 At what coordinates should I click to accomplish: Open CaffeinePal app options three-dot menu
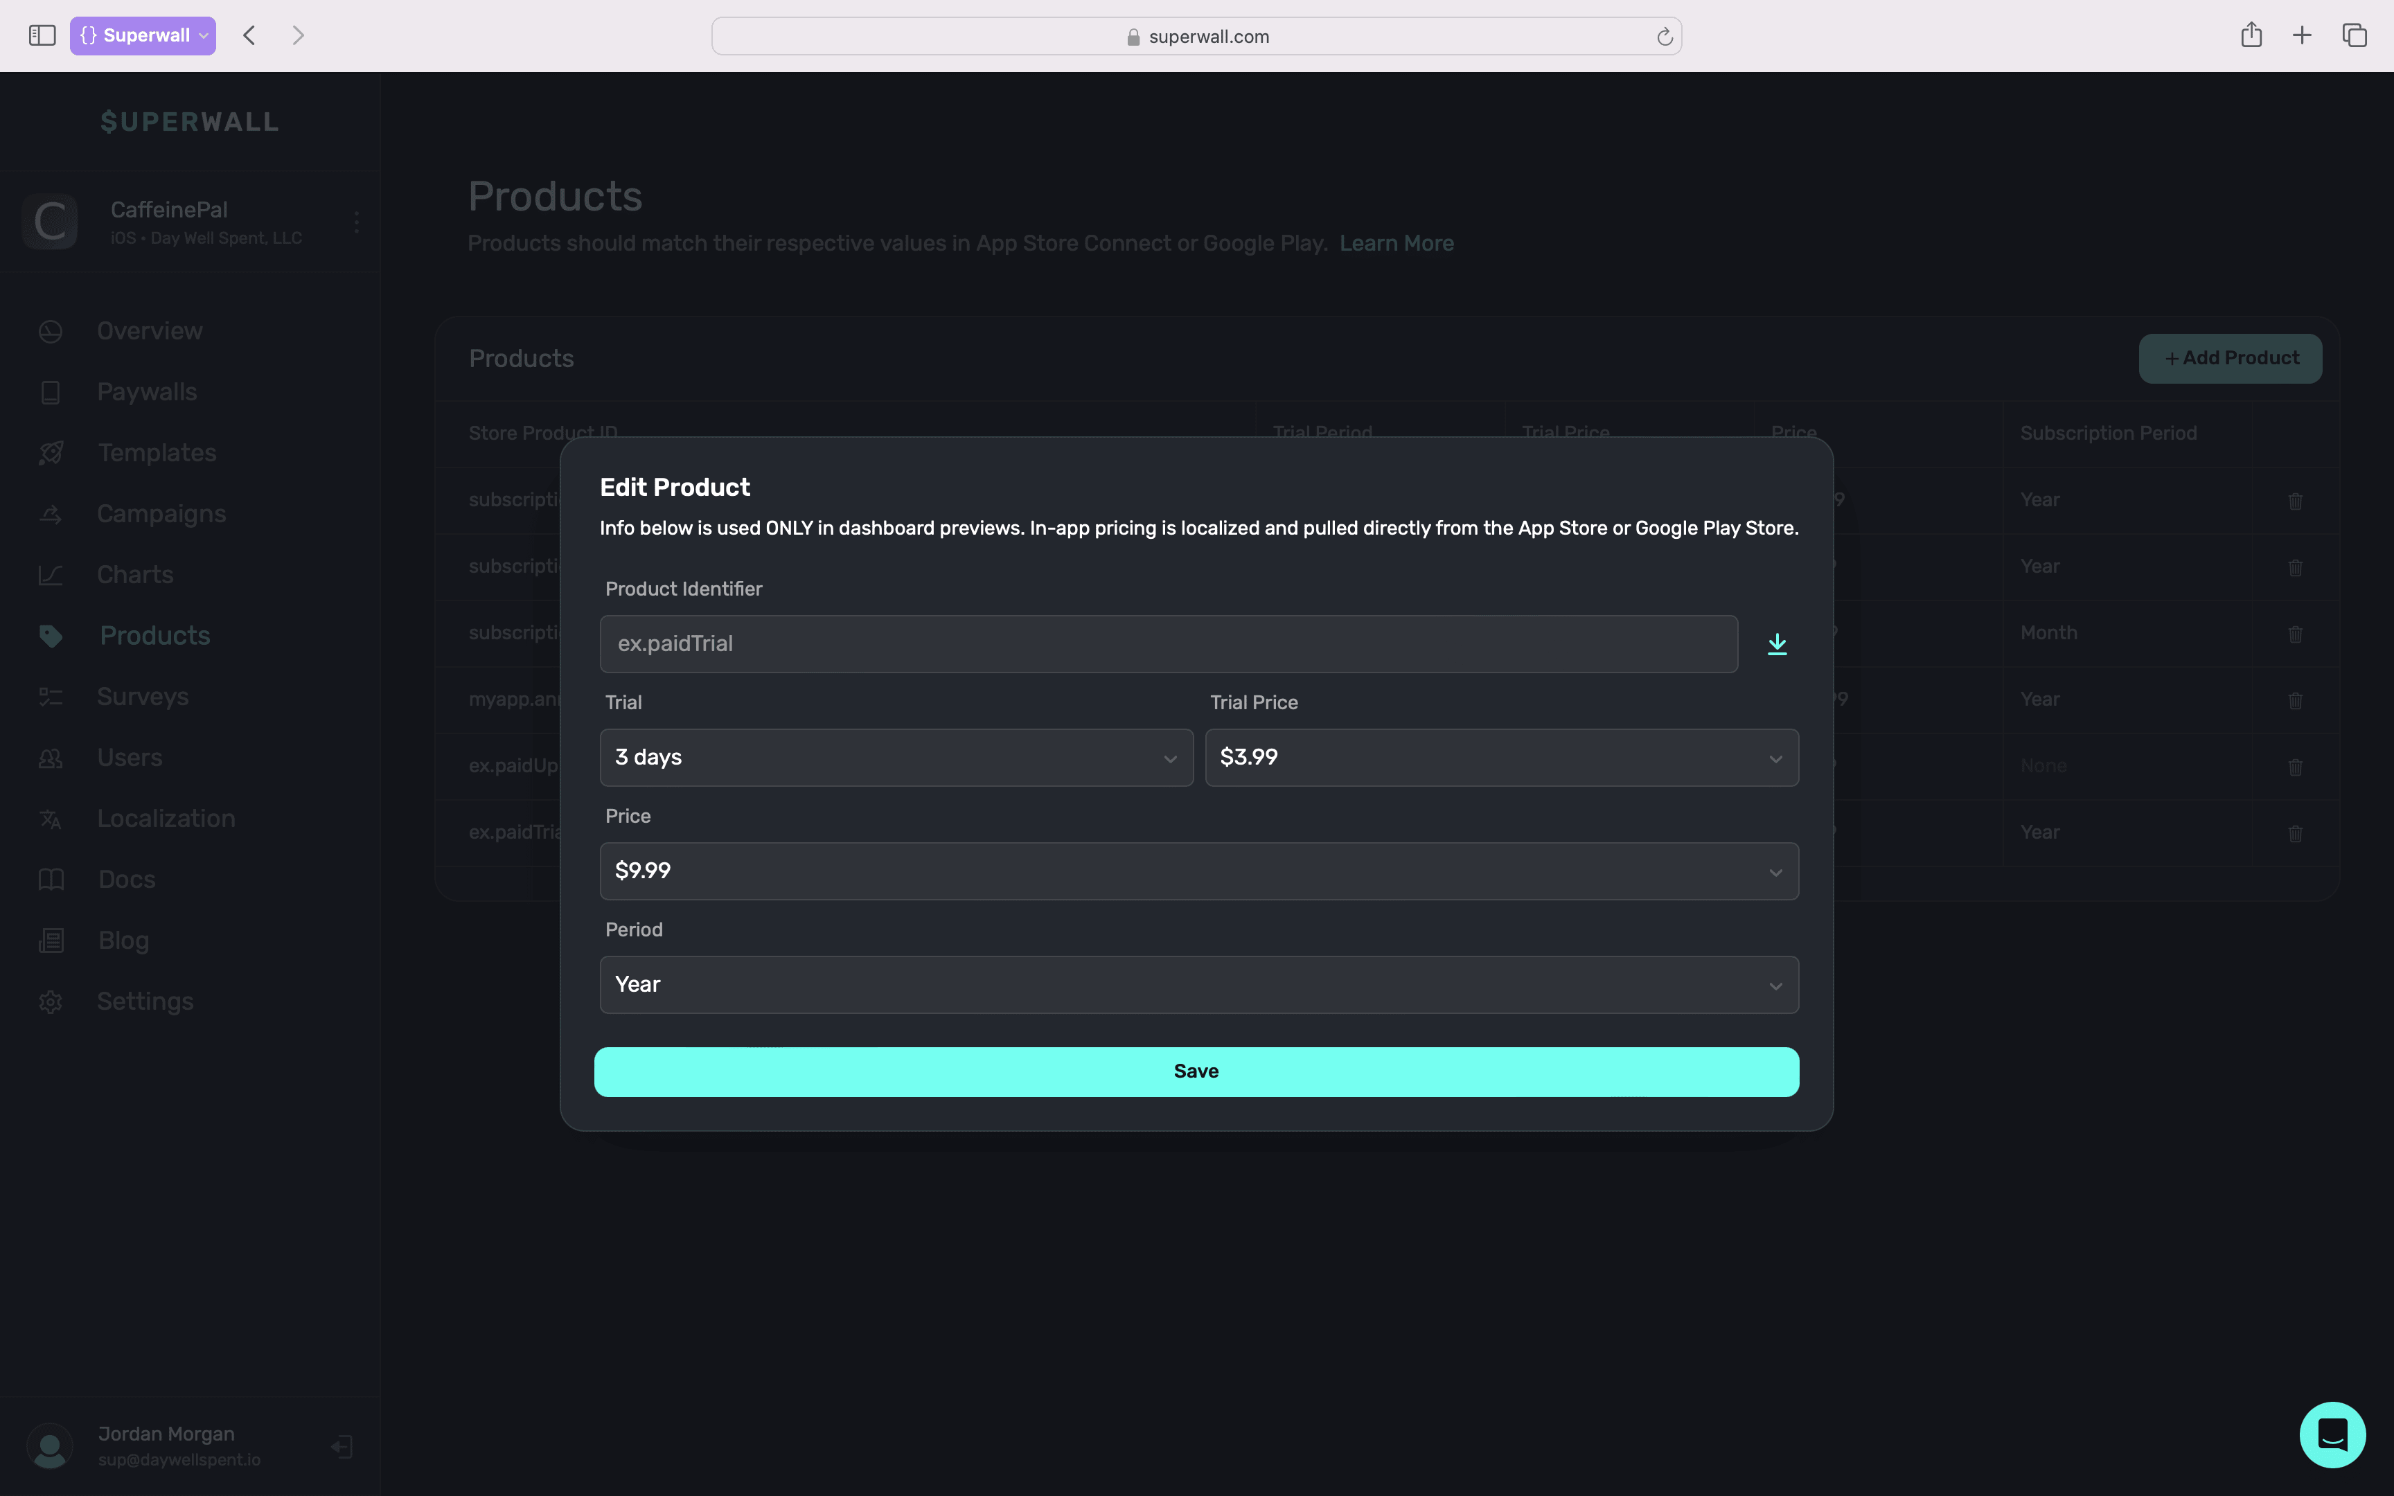[356, 222]
